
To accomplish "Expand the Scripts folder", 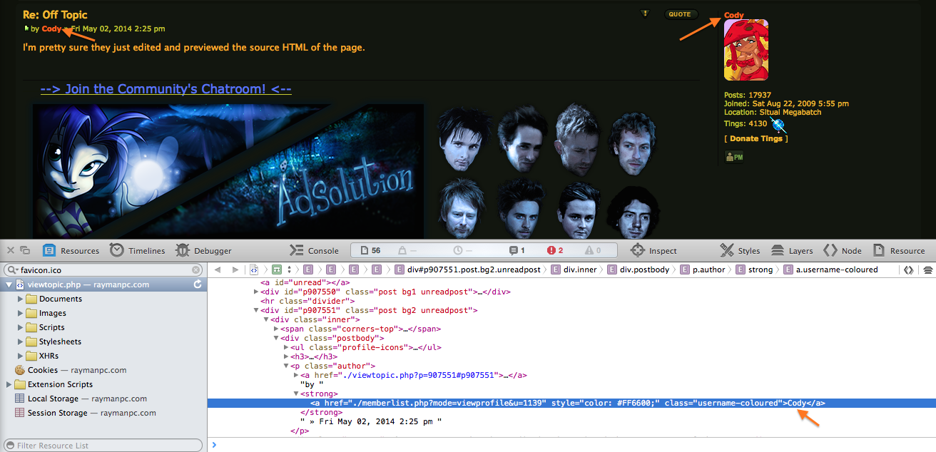I will (20, 327).
